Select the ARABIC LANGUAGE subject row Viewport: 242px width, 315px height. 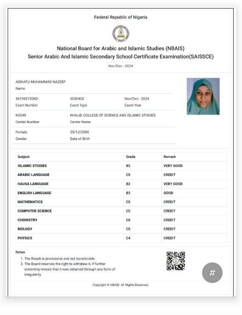click(33, 175)
